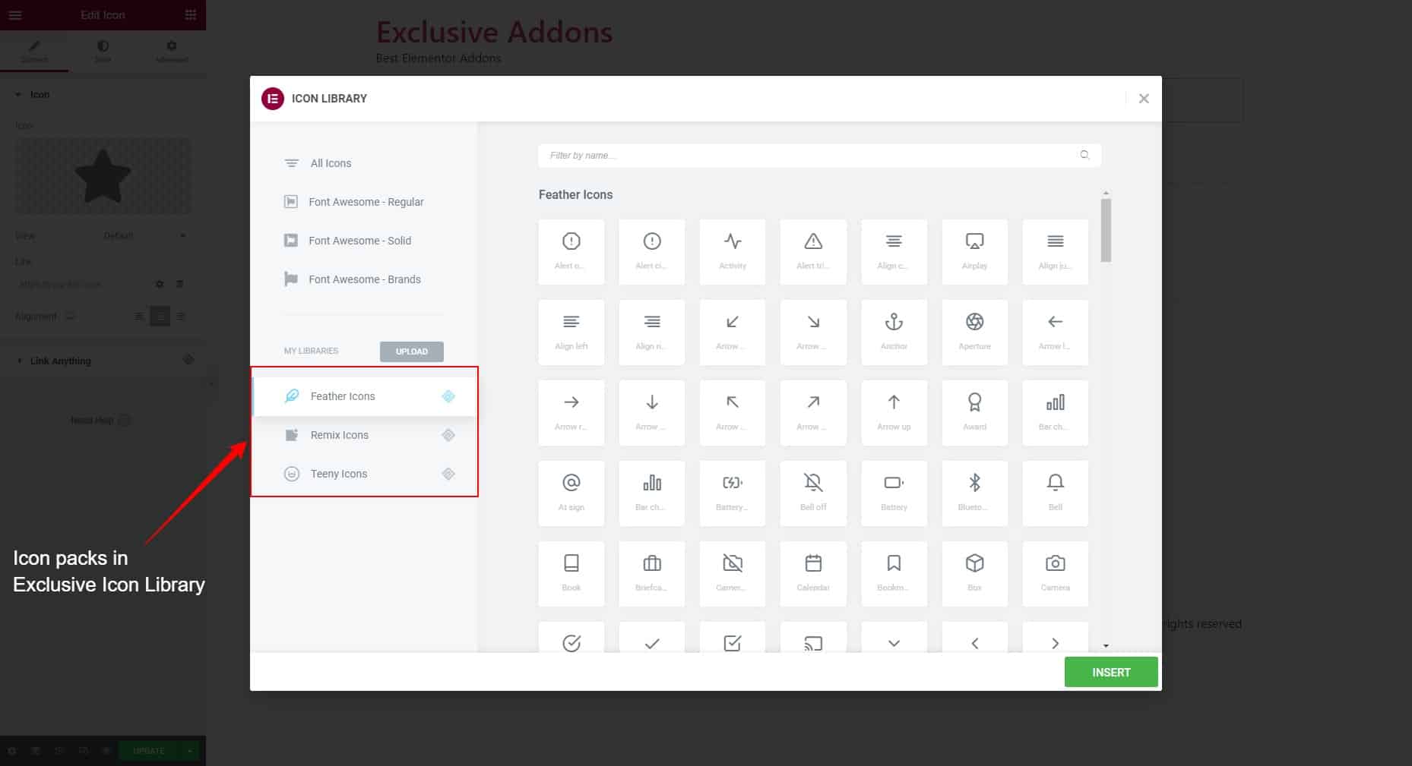This screenshot has width=1412, height=766.
Task: Click the scrollbar down arrow in icon grid
Action: tap(1106, 645)
